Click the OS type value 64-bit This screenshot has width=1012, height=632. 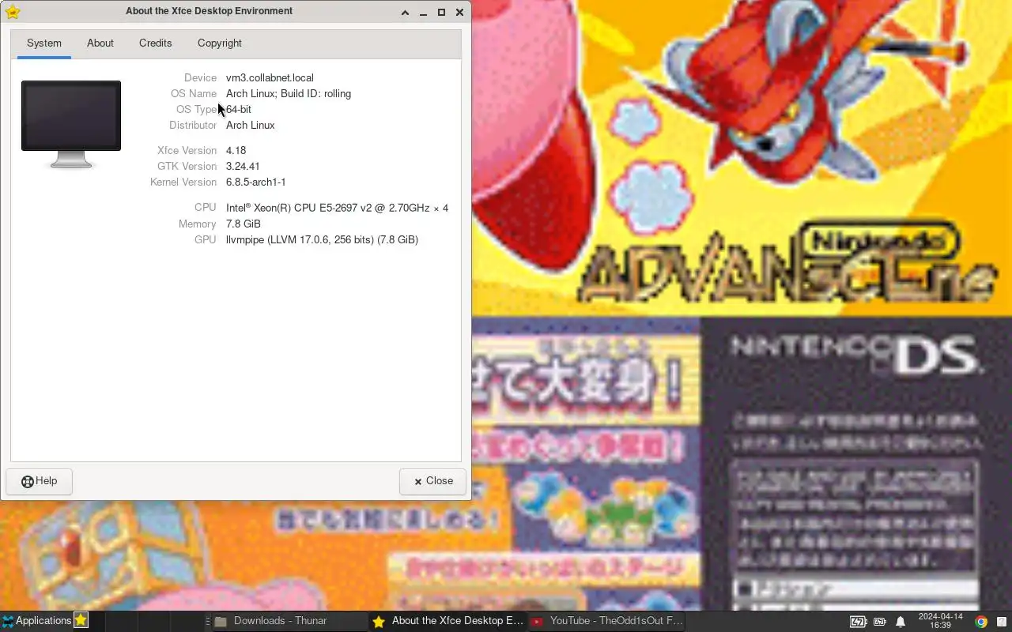coord(239,109)
